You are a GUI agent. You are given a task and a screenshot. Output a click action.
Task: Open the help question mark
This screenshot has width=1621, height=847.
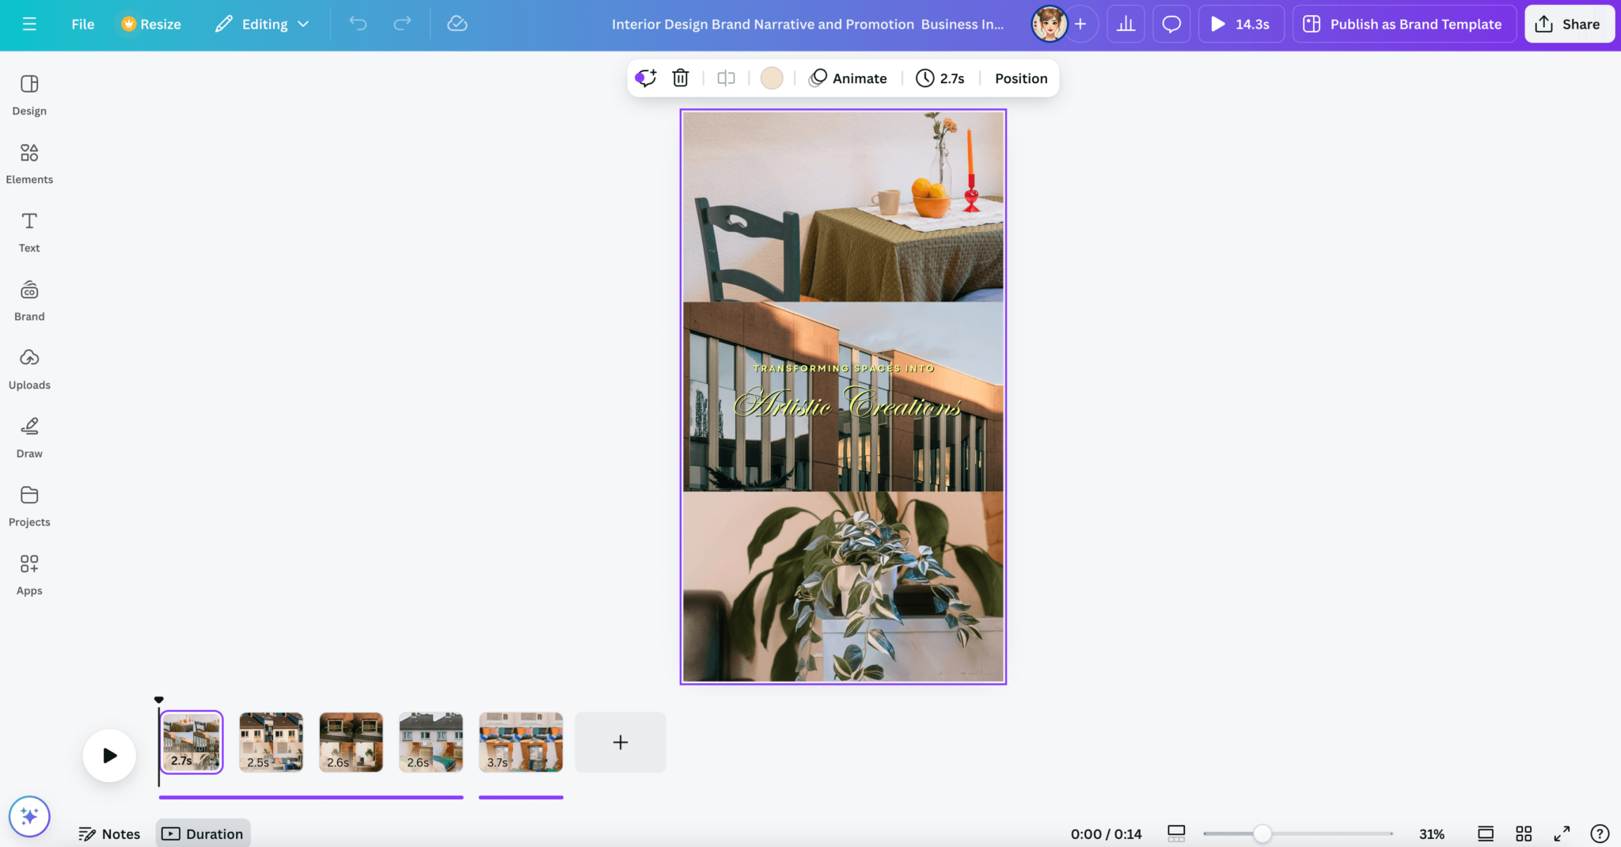[1600, 834]
